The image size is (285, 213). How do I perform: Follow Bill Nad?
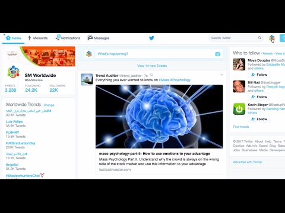pos(259,97)
